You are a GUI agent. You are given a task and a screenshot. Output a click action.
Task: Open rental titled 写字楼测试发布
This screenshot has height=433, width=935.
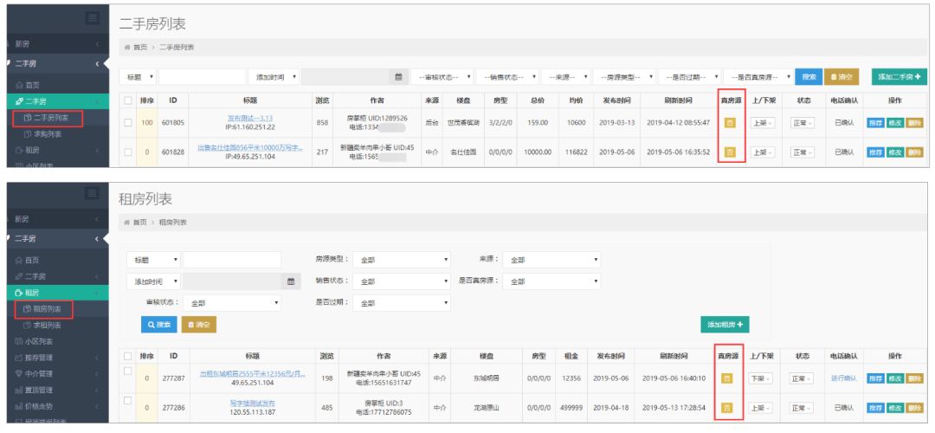252,404
